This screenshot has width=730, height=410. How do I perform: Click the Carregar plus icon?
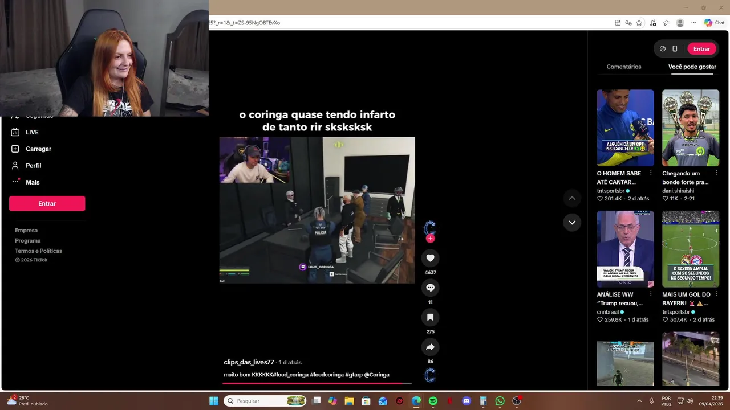click(x=15, y=149)
